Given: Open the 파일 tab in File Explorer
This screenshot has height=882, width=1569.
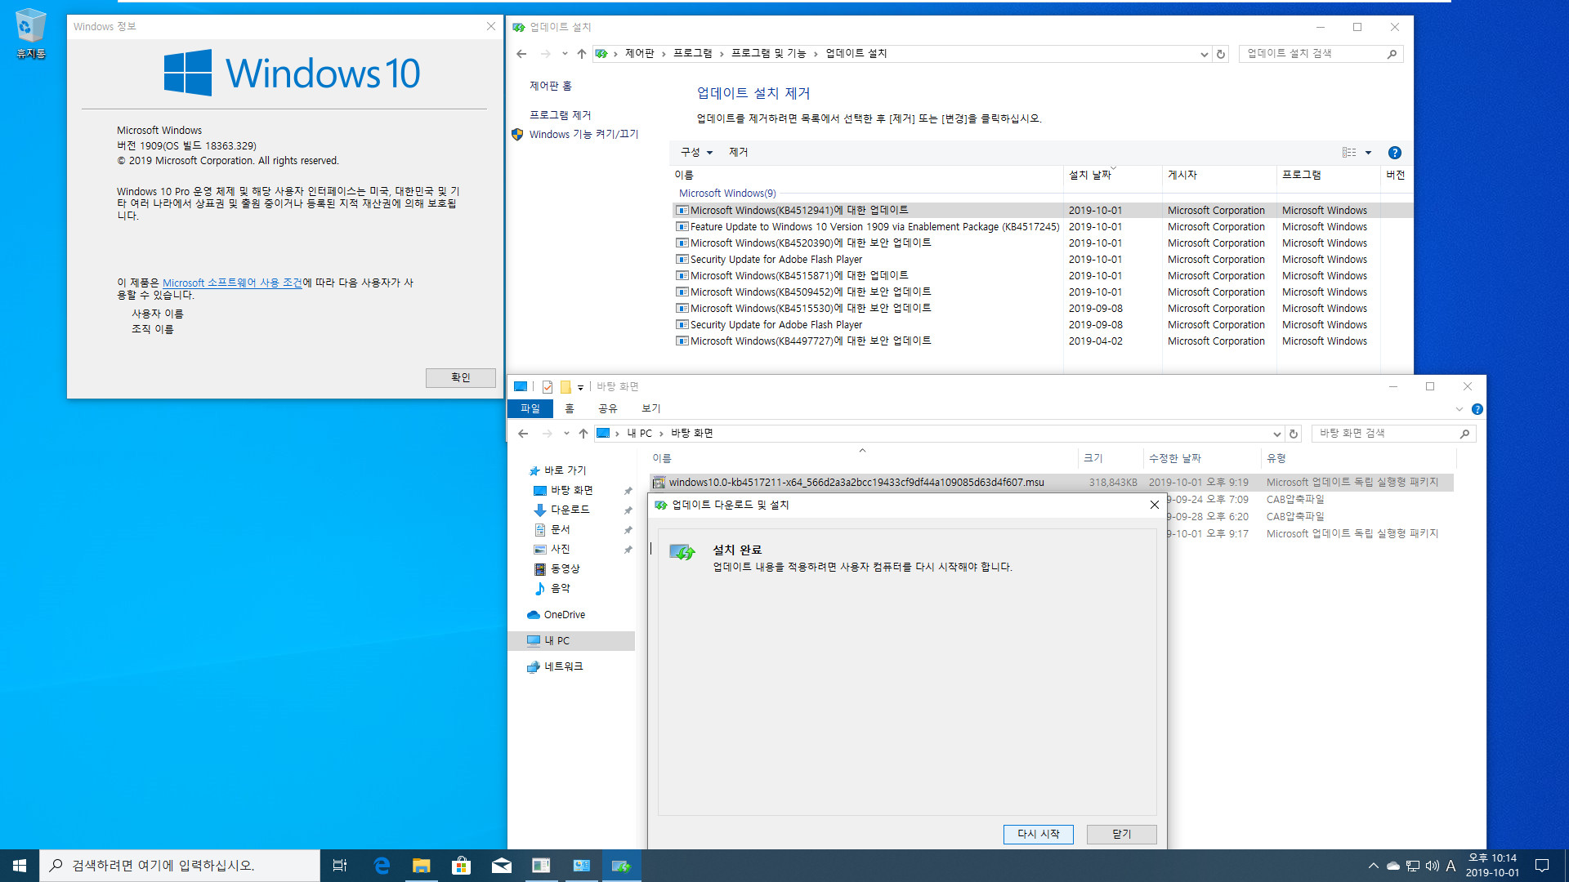Looking at the screenshot, I should point(530,409).
